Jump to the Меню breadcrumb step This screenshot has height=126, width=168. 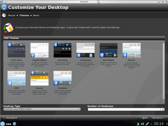coord(36,15)
